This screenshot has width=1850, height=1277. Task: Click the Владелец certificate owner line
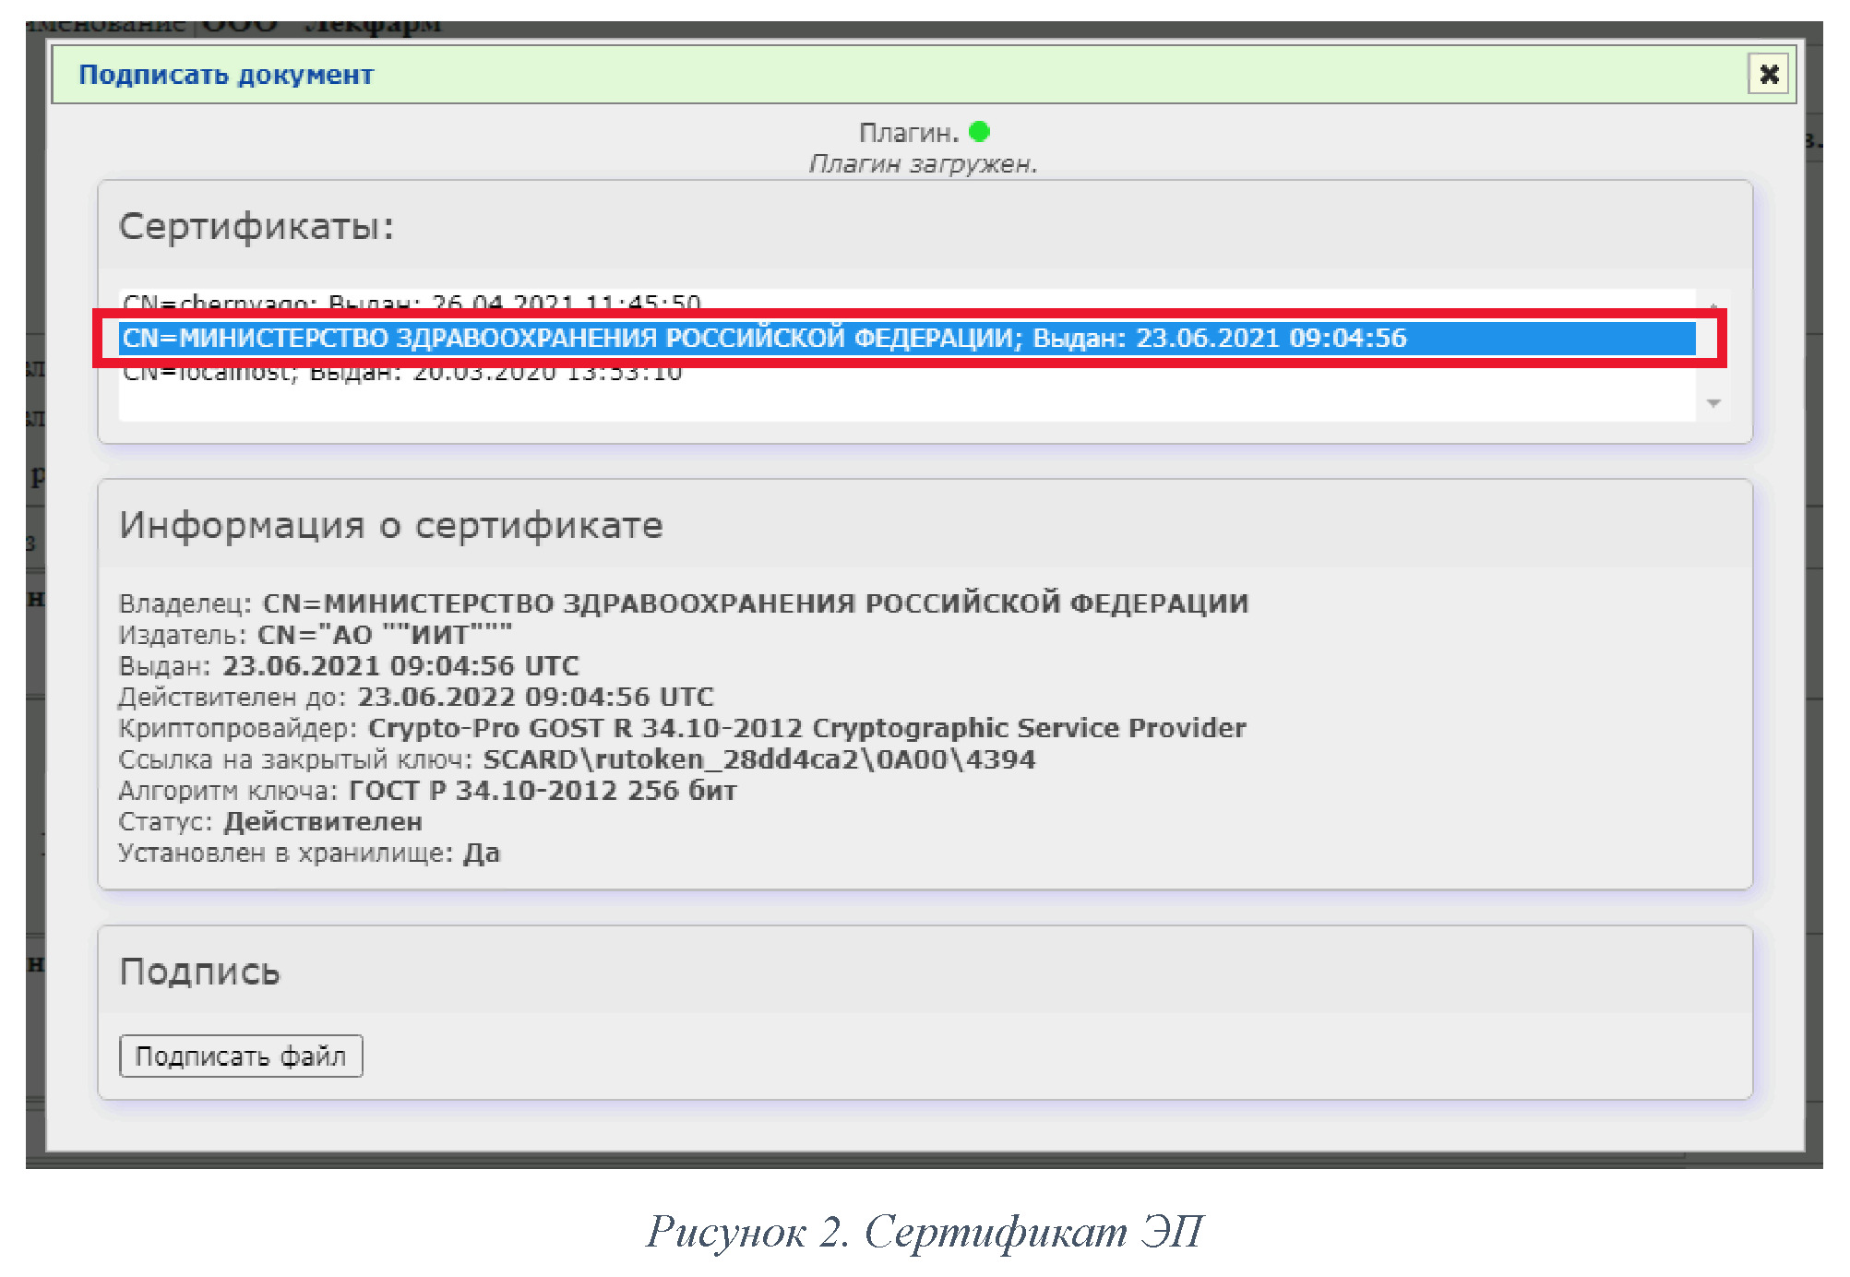coord(683,603)
